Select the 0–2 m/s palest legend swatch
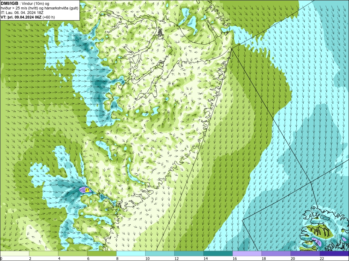349x261 pixels. click(14, 254)
